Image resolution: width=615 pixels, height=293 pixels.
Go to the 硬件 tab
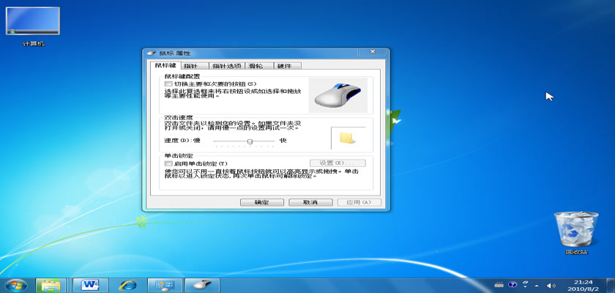coord(283,66)
